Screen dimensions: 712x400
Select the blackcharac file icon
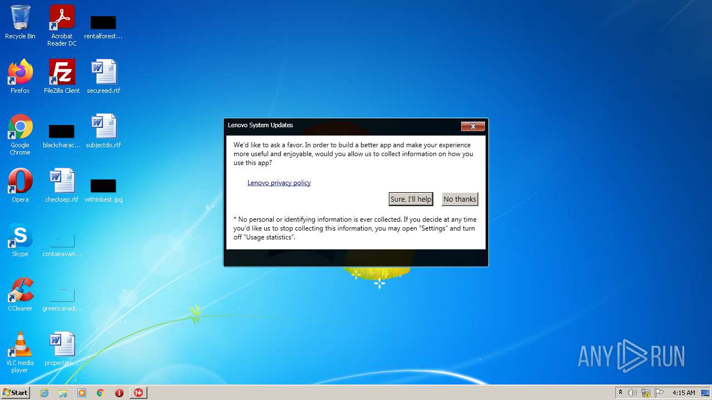pyautogui.click(x=62, y=136)
